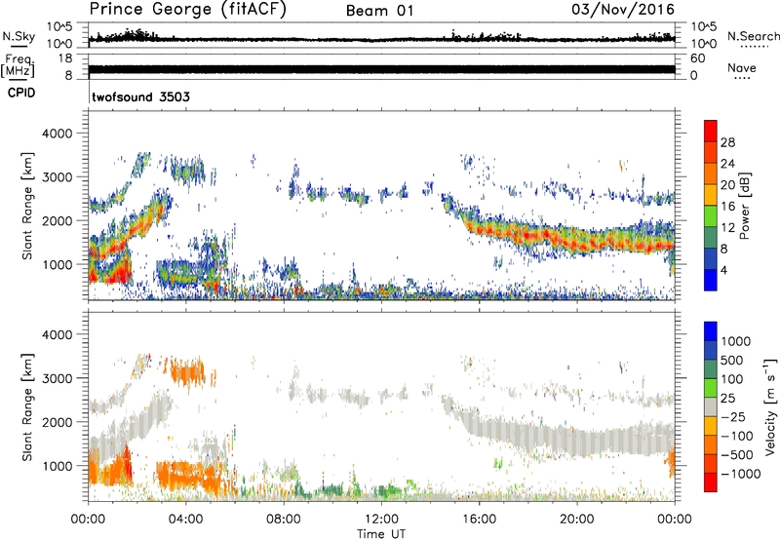Click the 'Prince George (fitACF)' title text
This screenshot has width=780, height=540.
click(x=187, y=9)
